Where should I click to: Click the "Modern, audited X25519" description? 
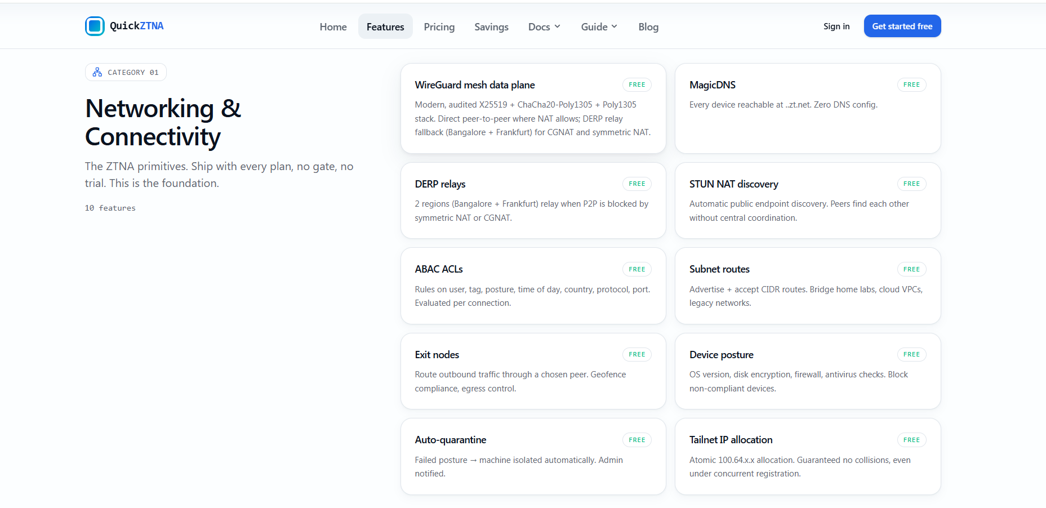coord(533,118)
